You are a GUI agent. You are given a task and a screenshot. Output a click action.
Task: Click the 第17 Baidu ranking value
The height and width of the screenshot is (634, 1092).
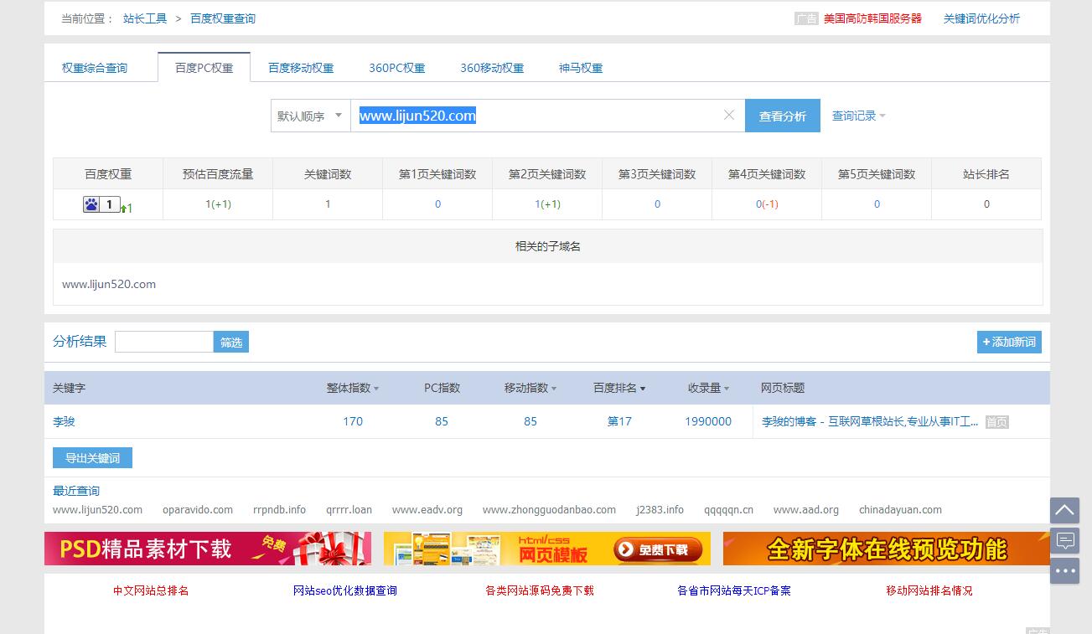click(x=619, y=422)
